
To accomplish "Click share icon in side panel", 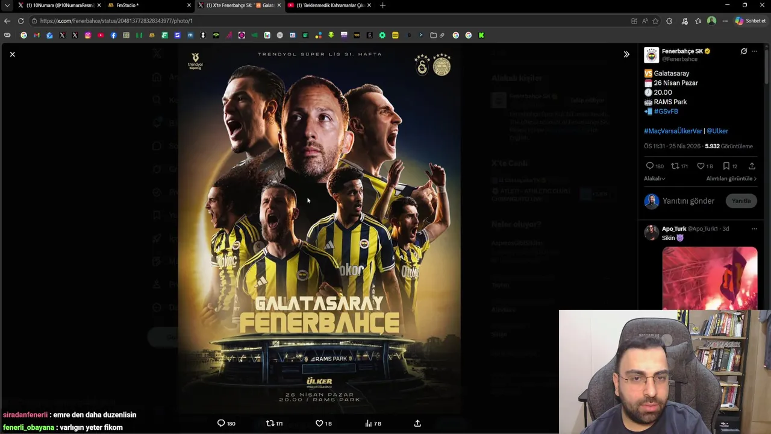I will coord(752,166).
